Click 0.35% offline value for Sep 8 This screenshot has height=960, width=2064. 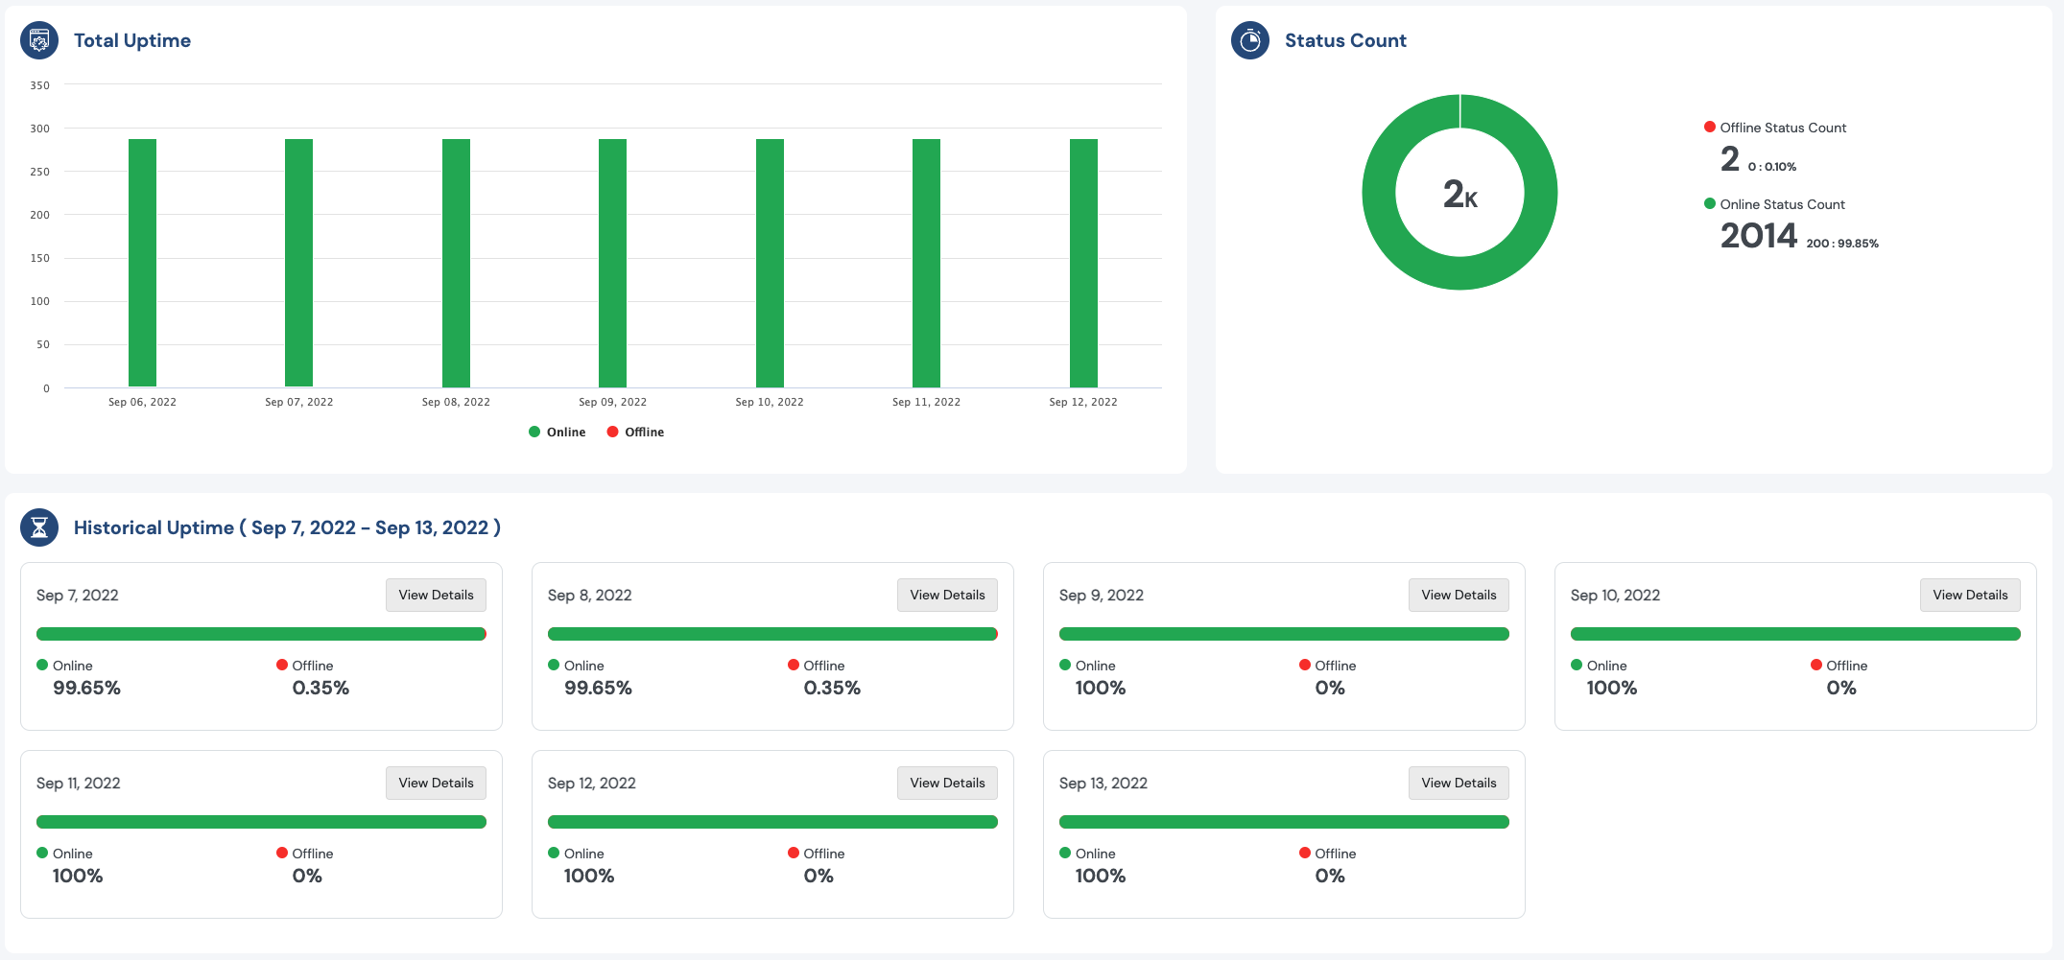[x=832, y=688]
